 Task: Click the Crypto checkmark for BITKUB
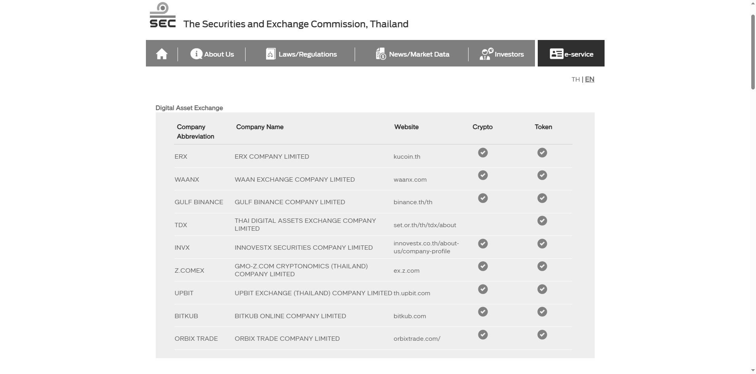pyautogui.click(x=483, y=312)
